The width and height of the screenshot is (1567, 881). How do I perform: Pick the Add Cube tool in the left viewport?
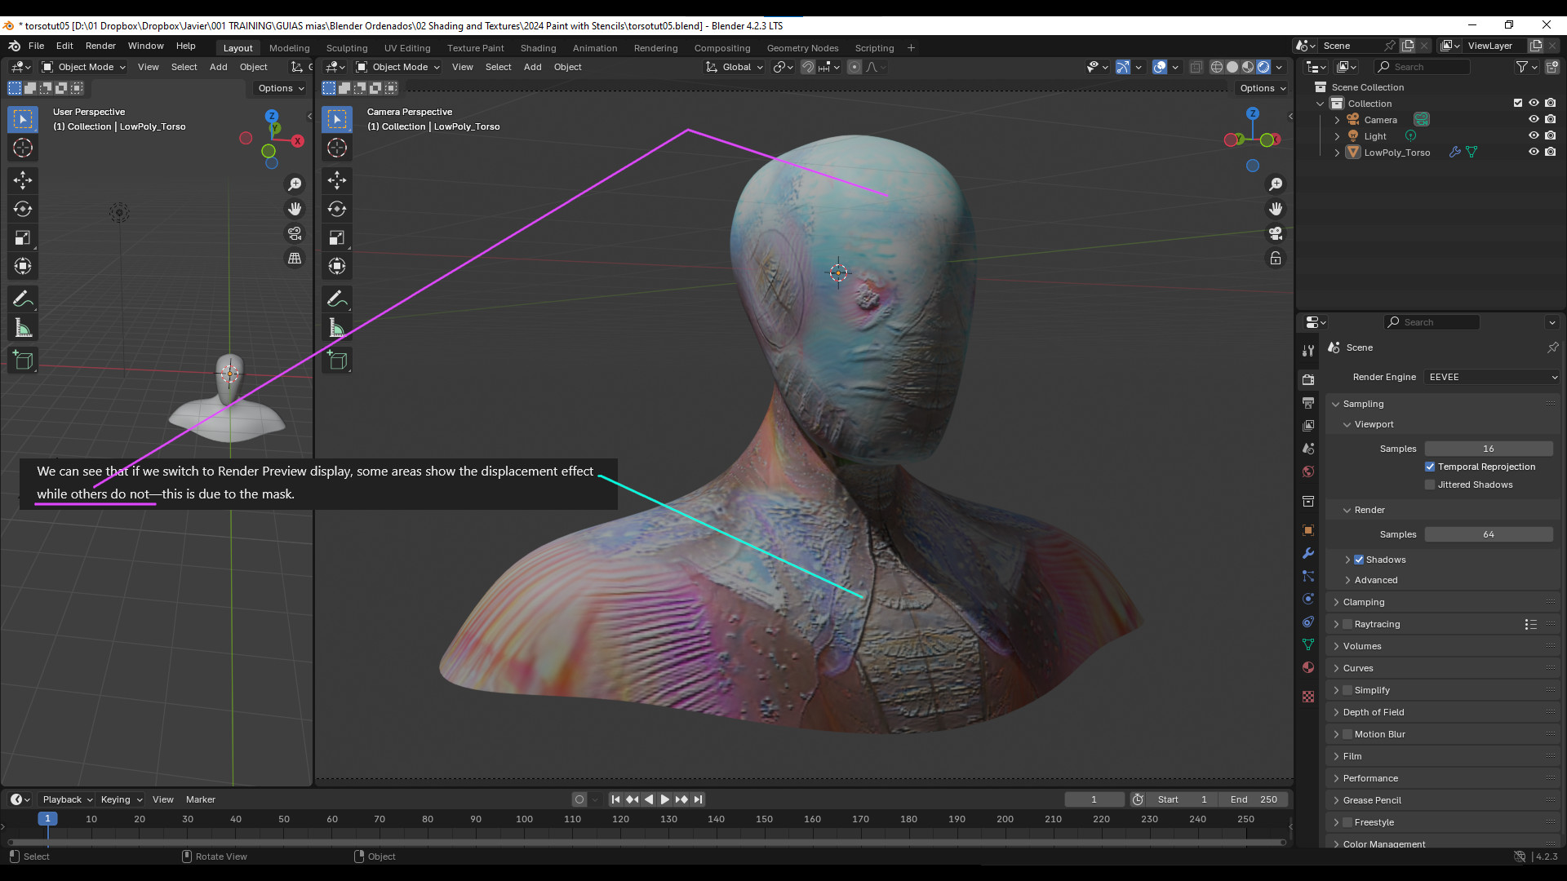pos(23,360)
